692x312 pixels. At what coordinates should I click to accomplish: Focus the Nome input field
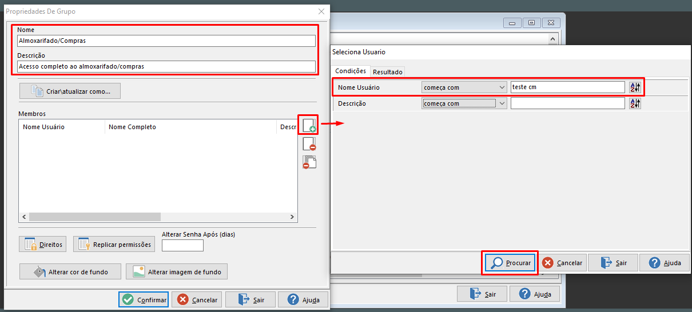166,41
